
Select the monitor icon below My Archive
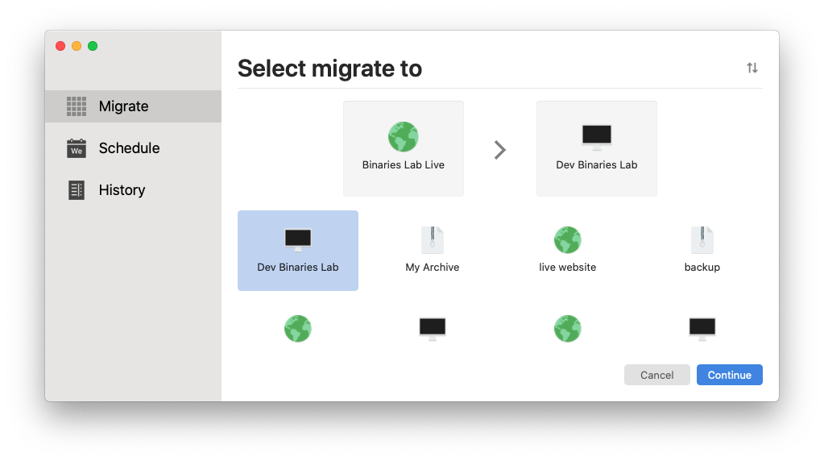[433, 329]
